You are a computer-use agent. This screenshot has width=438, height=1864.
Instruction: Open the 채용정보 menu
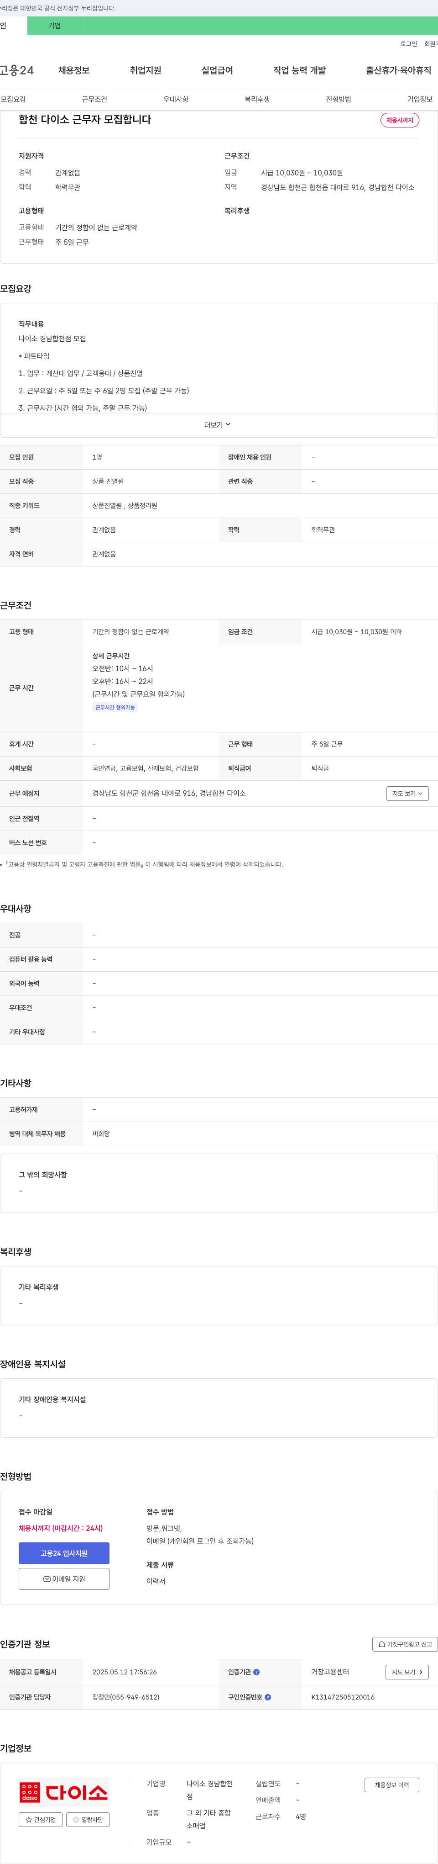(74, 70)
